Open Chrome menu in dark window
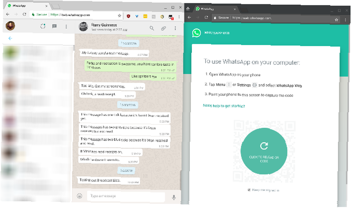351x208 pixels. (345, 20)
